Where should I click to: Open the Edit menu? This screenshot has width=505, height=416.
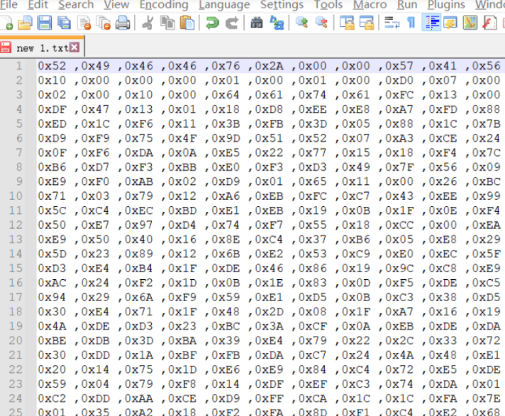(x=38, y=4)
